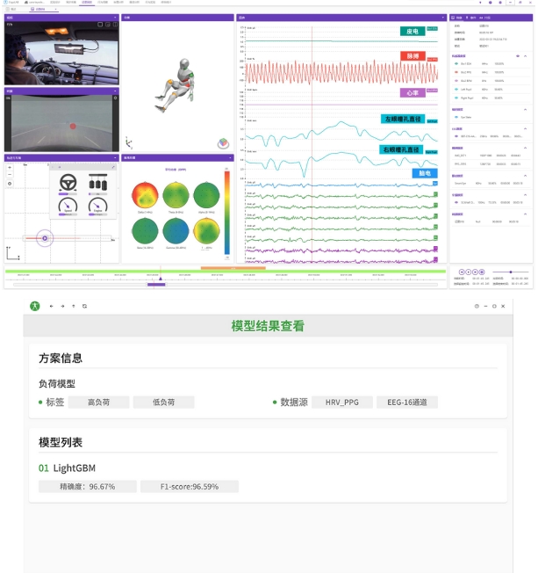Click the green logo of the model window

click(35, 306)
